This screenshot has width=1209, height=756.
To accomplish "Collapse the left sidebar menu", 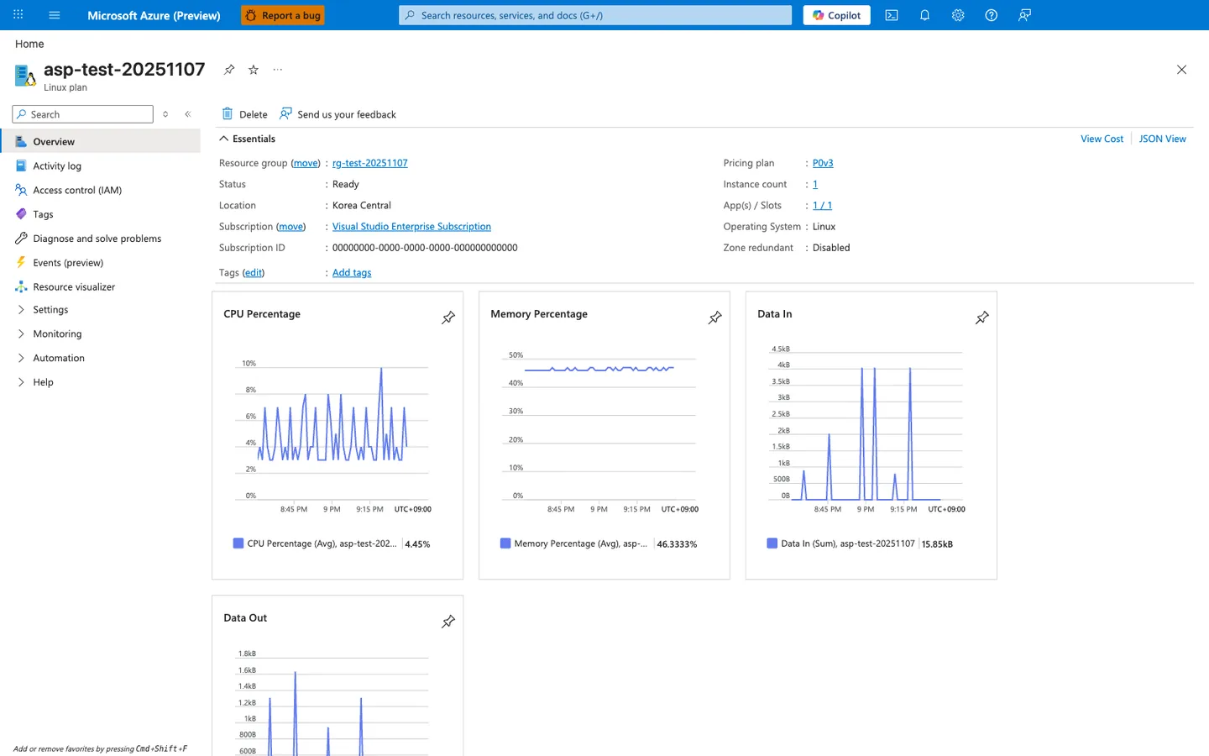I will pos(188,114).
